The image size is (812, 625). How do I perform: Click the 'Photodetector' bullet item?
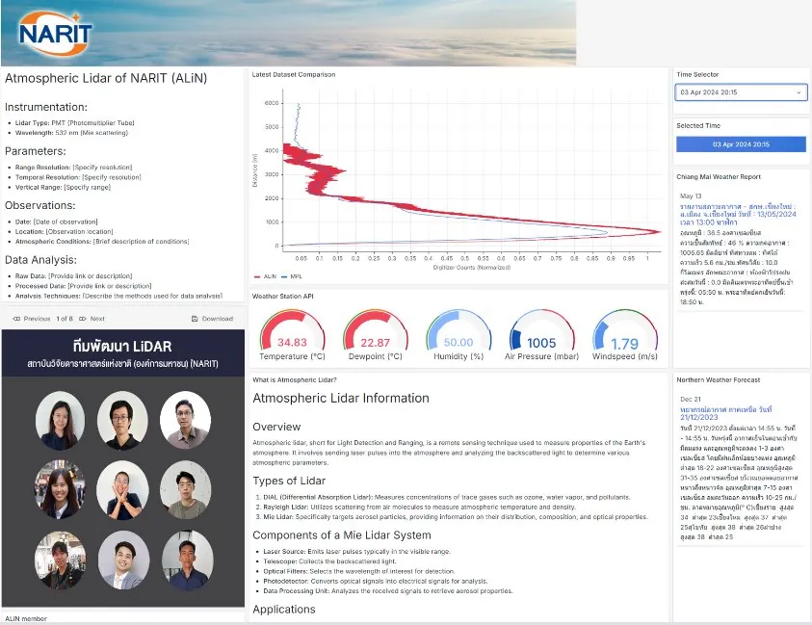pyautogui.click(x=376, y=581)
